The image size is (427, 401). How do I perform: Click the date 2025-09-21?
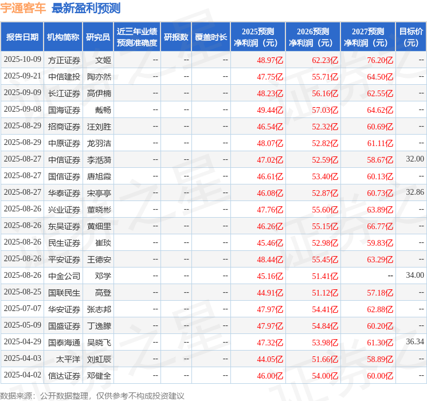pyautogui.click(x=22, y=76)
